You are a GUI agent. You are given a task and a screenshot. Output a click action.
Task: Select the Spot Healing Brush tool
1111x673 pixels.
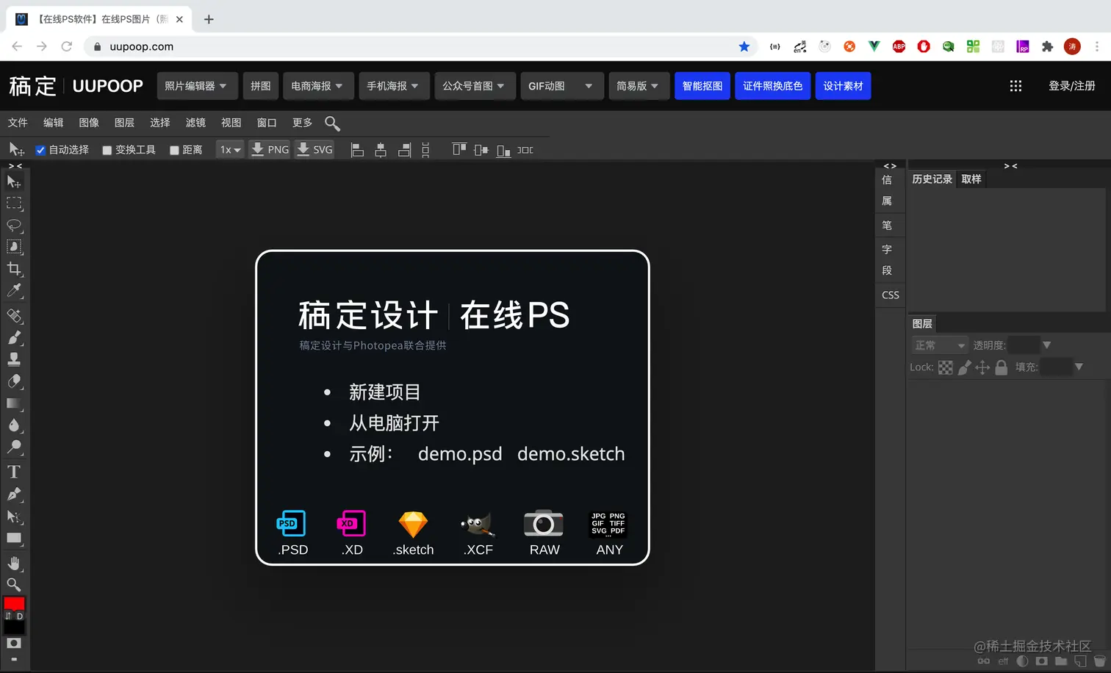pyautogui.click(x=14, y=316)
